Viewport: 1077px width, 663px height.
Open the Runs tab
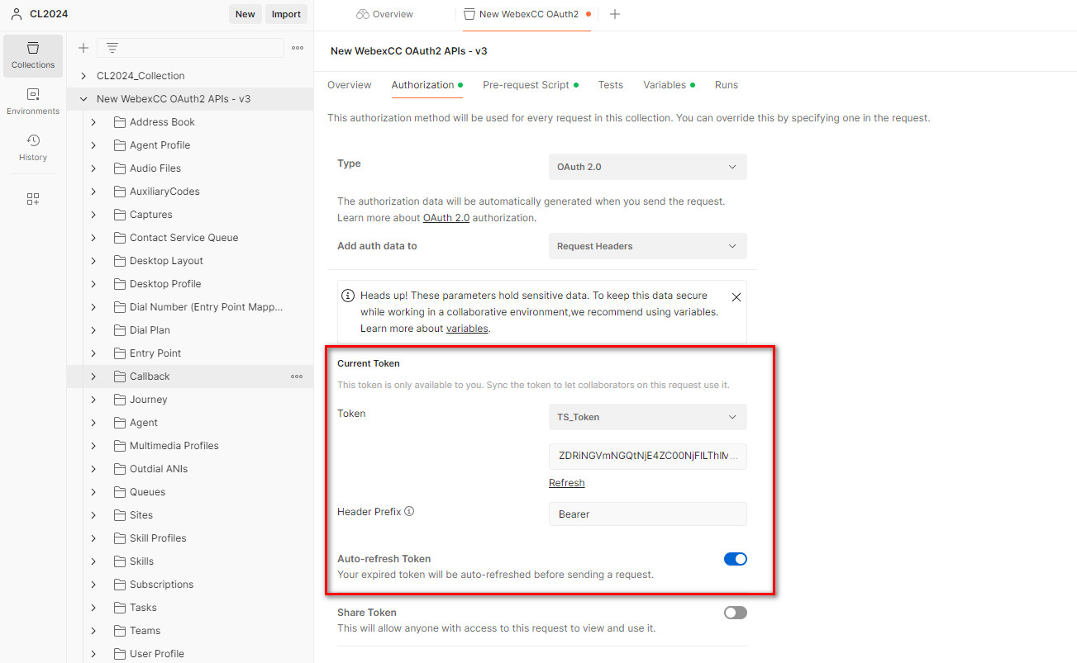coord(727,85)
